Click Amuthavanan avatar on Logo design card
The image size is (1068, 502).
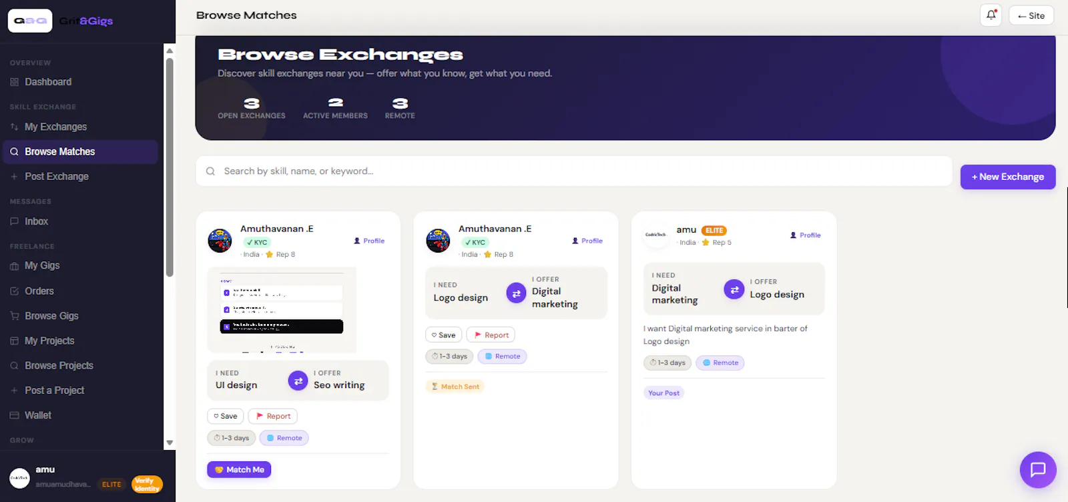coord(438,240)
